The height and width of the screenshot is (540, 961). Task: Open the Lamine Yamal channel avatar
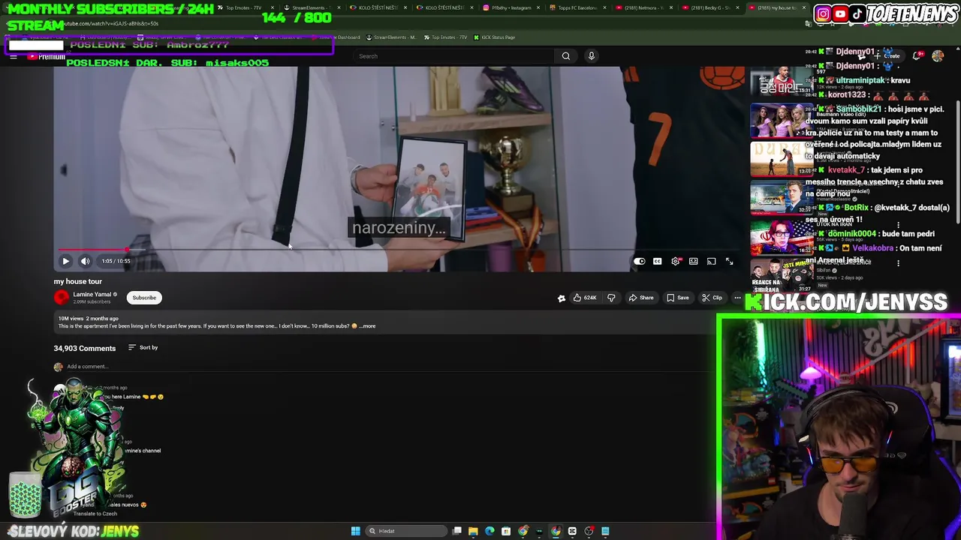pyautogui.click(x=61, y=298)
